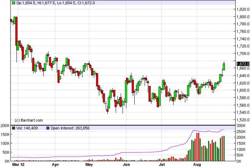Viewport: 251px width, 168px height.
Task: Click the 150K left volume axis label
Action: tap(5, 135)
